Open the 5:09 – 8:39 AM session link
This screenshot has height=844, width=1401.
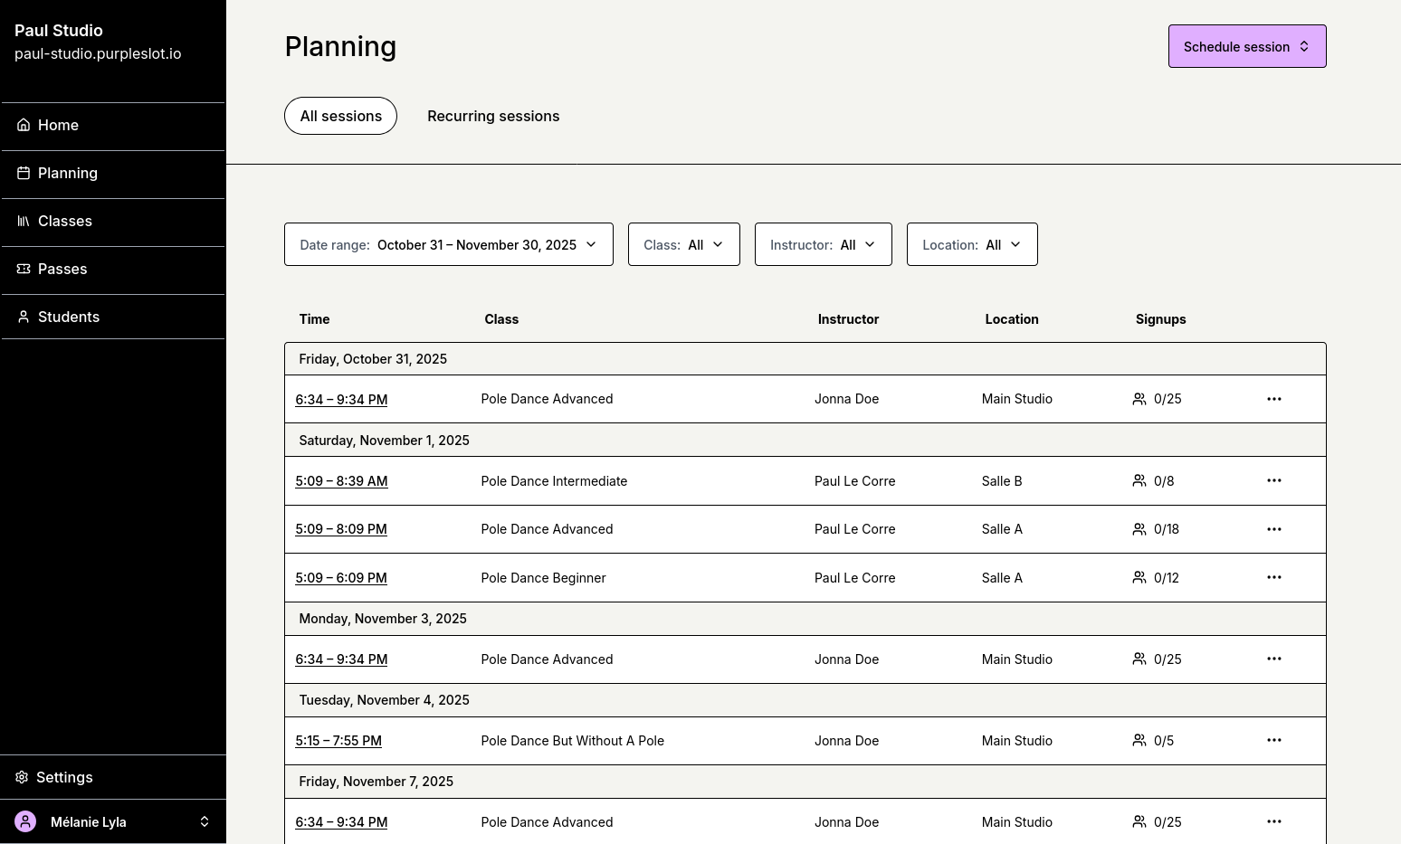341,481
